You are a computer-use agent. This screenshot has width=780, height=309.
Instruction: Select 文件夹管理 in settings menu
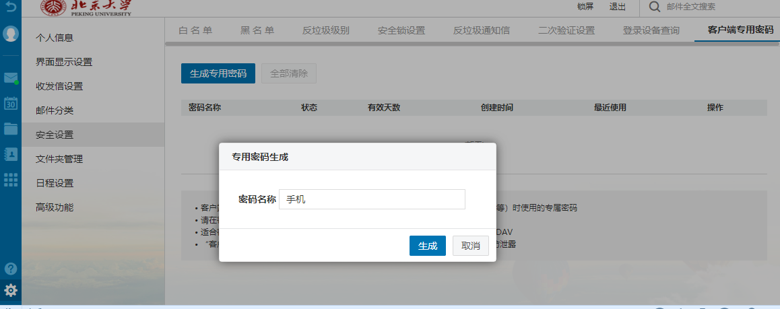click(x=59, y=159)
